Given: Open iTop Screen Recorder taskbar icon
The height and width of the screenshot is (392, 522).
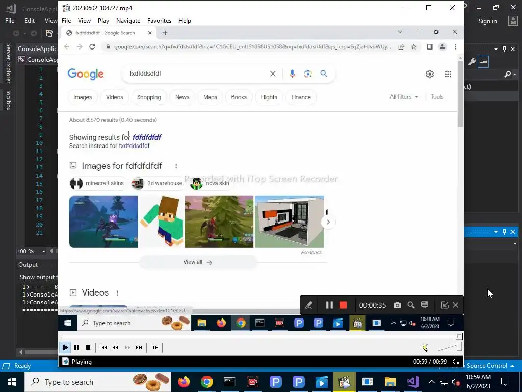Looking at the screenshot, I should [x=253, y=382].
